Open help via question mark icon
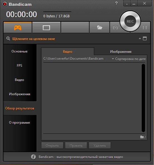Viewport: 154px width, 165px height. coord(116,3)
